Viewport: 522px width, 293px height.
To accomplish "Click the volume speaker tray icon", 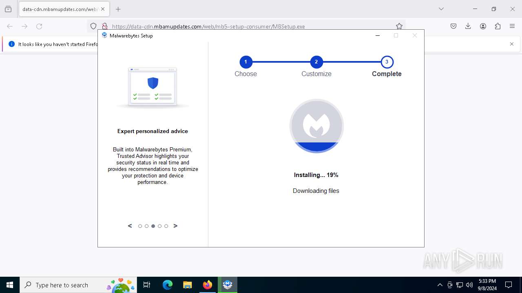I will pos(469,285).
